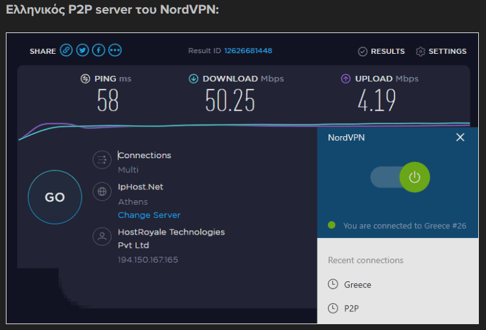Click clock icon beside P2P
The width and height of the screenshot is (486, 330).
(x=333, y=308)
